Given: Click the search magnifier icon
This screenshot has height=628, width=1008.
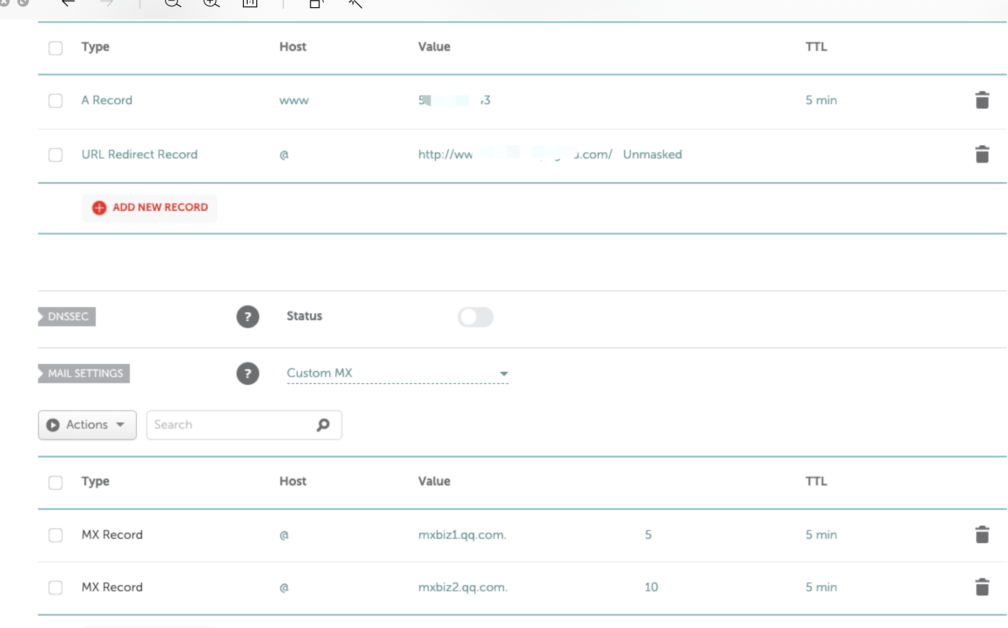Looking at the screenshot, I should coord(323,425).
